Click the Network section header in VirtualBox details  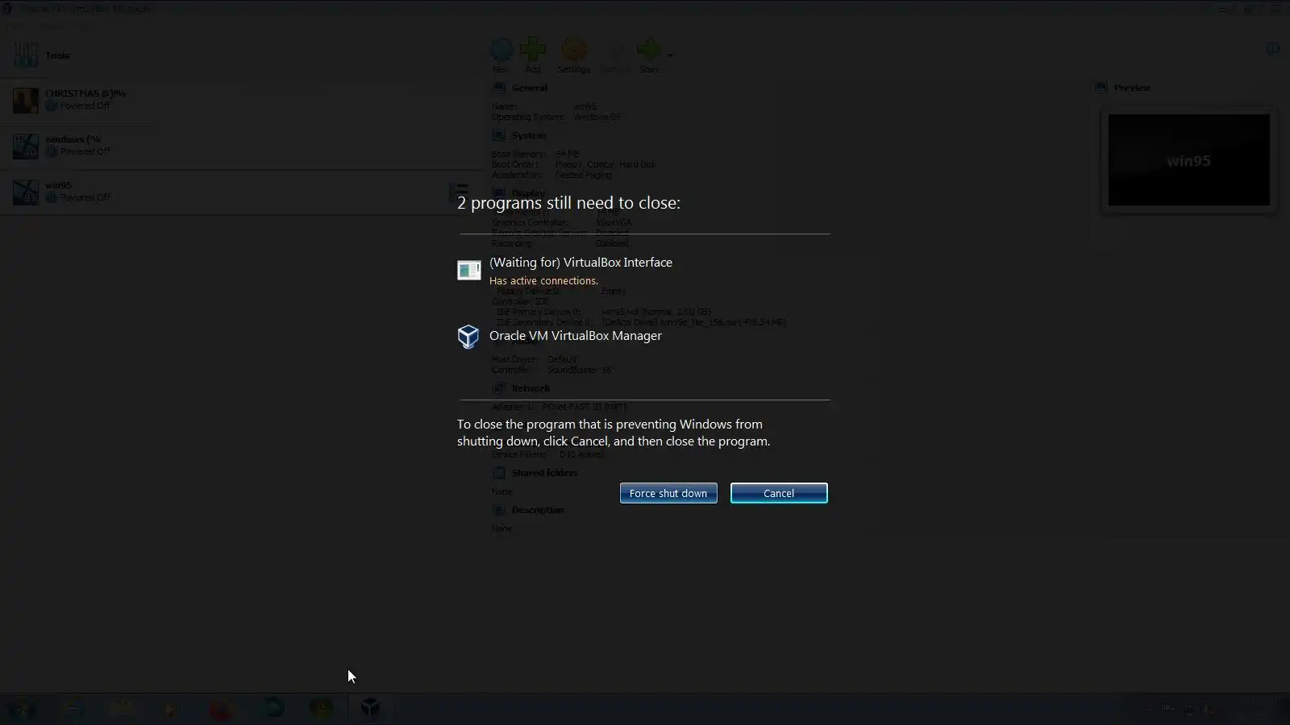[531, 388]
